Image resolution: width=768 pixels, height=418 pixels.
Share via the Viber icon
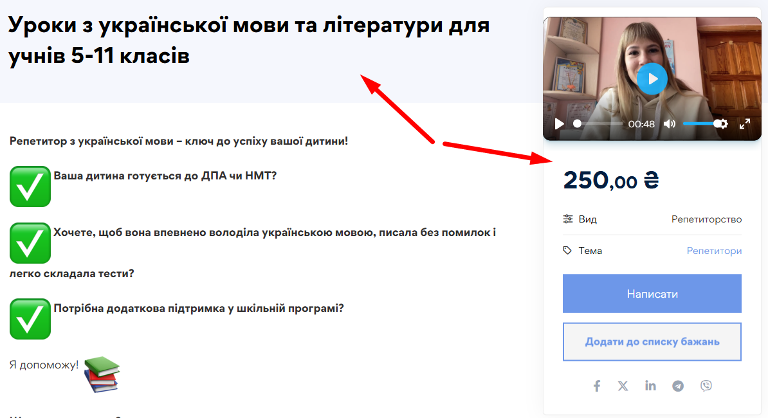click(x=706, y=386)
